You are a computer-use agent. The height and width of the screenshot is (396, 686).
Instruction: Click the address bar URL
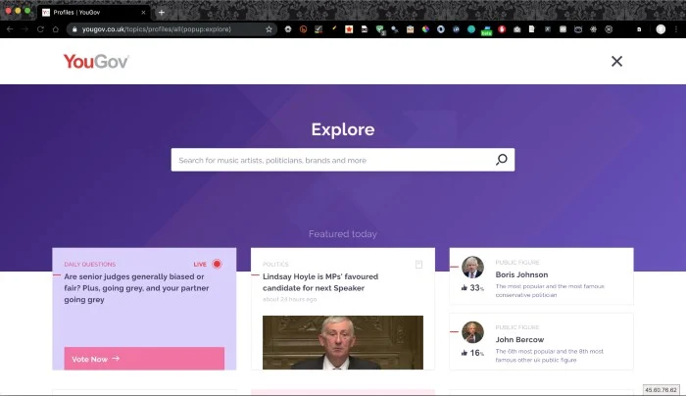156,29
